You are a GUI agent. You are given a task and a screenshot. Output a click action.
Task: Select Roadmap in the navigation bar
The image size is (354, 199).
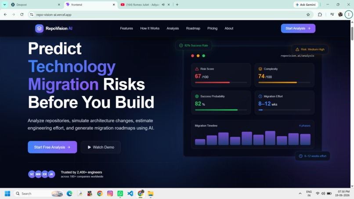click(x=193, y=29)
